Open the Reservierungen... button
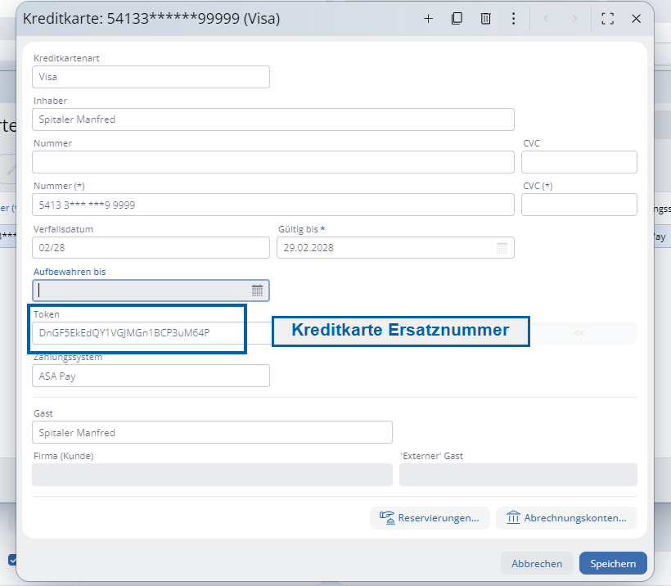 tap(430, 518)
